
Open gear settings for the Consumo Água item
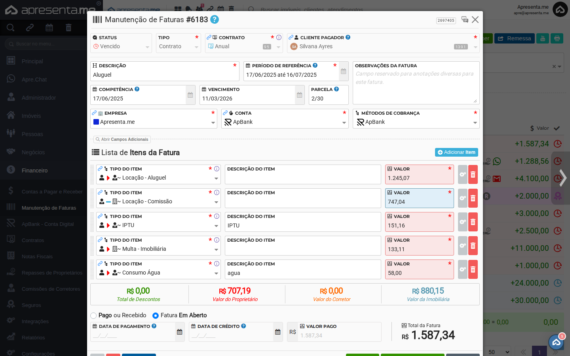coord(462,269)
